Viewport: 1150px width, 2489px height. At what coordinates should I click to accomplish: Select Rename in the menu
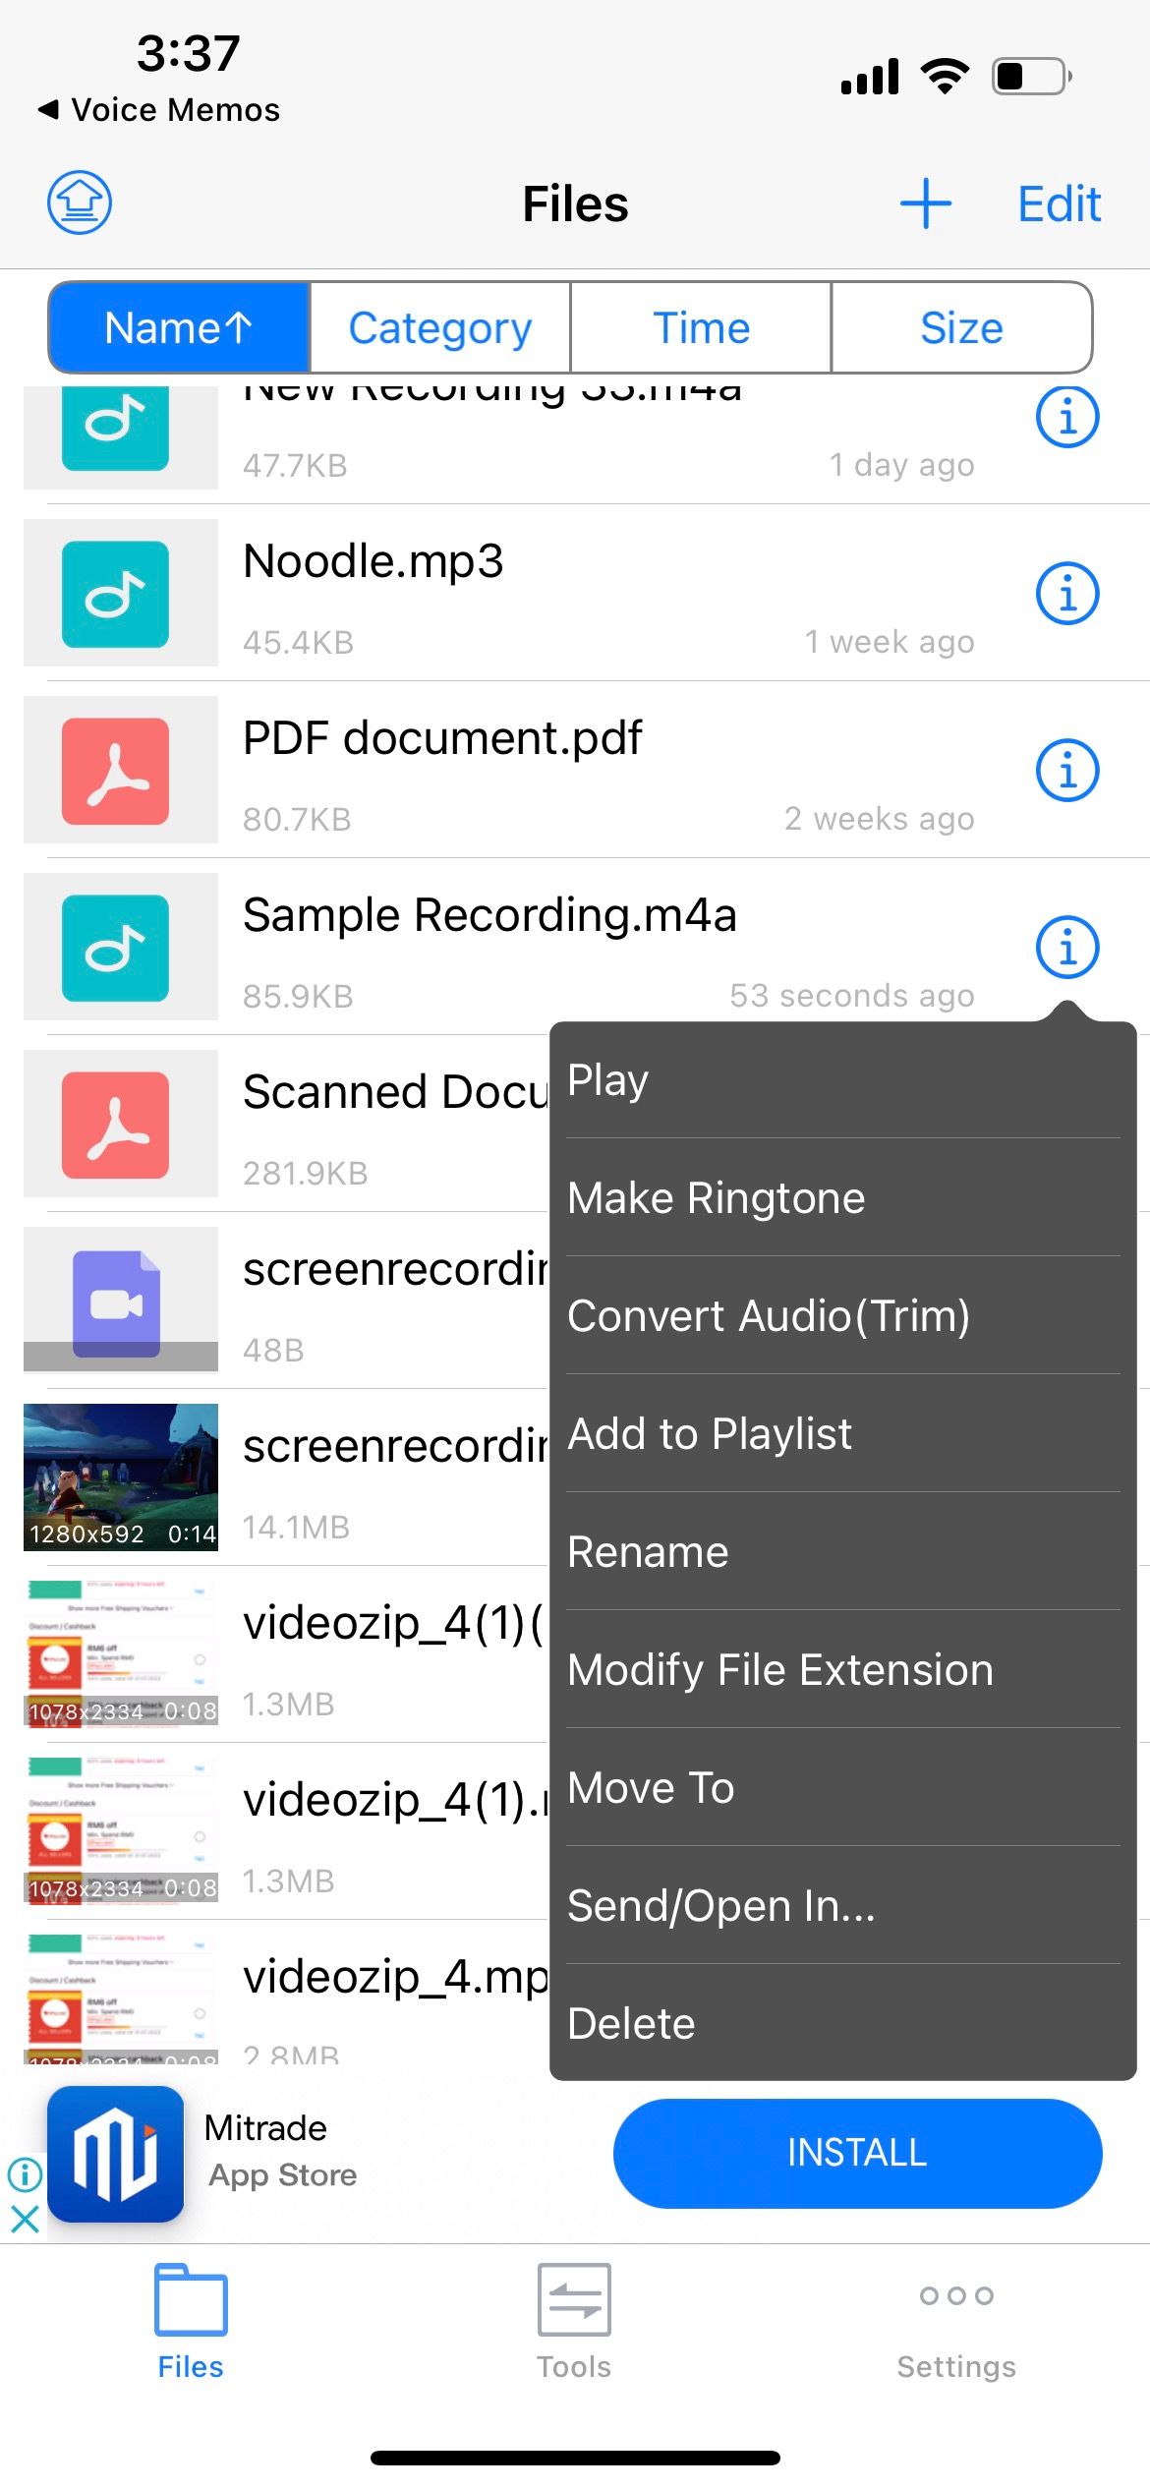(843, 1551)
